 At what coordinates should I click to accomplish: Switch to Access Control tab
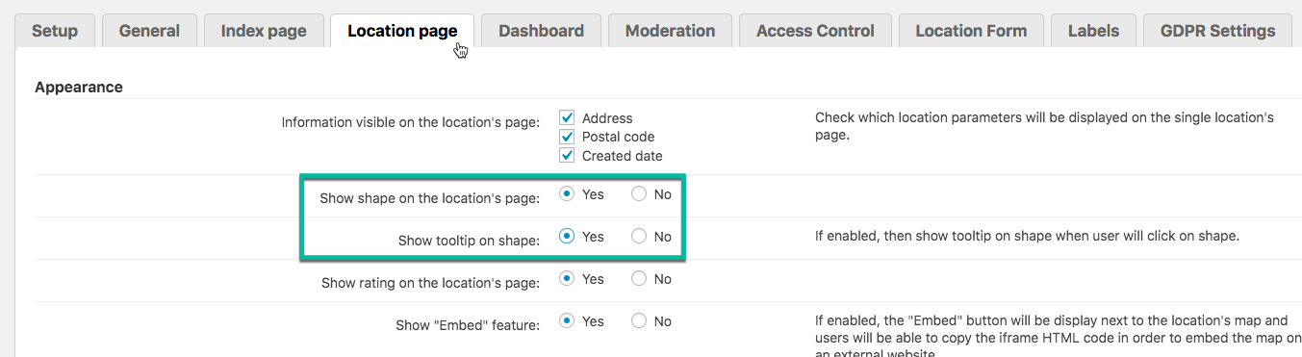tap(815, 31)
